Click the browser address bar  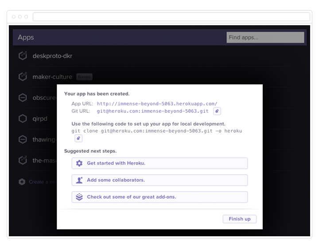pyautogui.click(x=171, y=17)
